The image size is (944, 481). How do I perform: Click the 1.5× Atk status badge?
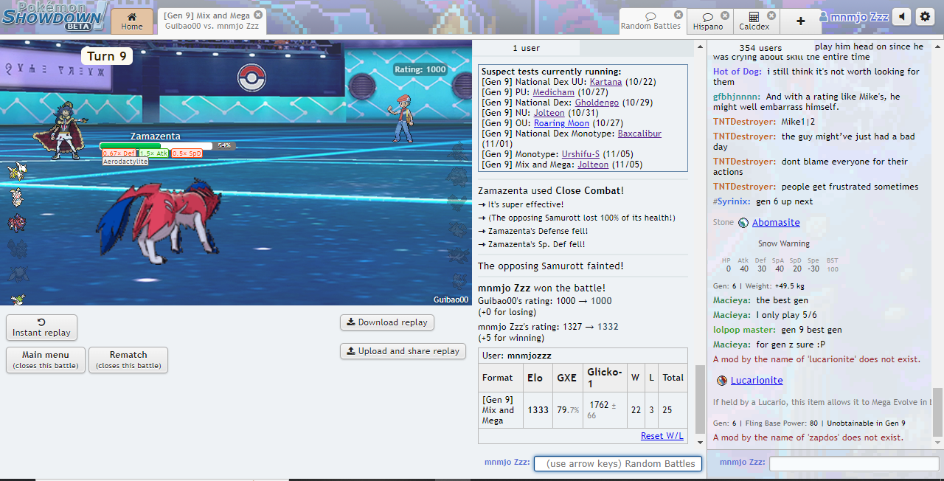[153, 153]
